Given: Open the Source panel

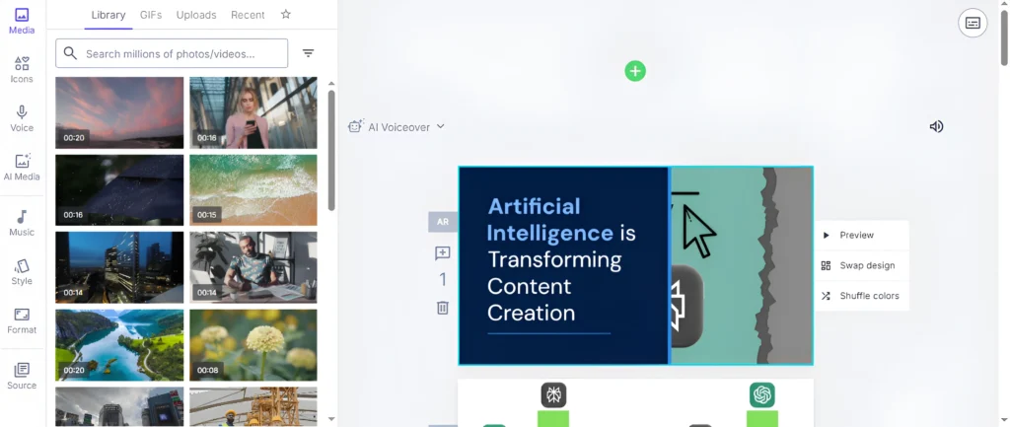Looking at the screenshot, I should click(22, 376).
